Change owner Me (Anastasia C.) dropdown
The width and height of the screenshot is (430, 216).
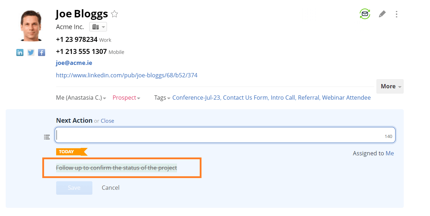[81, 98]
